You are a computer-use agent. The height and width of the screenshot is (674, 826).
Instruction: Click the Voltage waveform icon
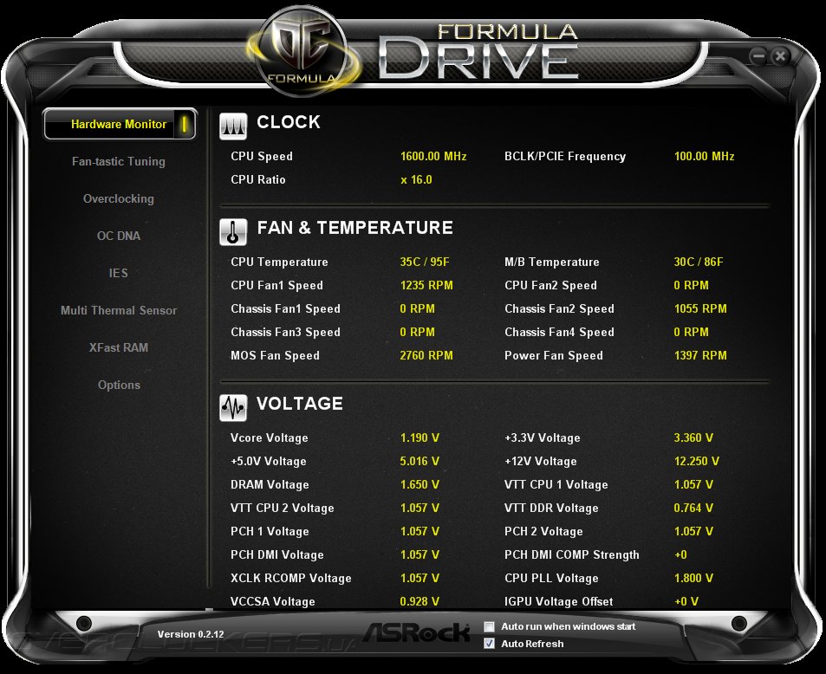click(x=233, y=408)
